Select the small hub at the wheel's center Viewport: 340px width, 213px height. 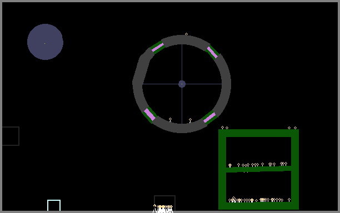pos(182,84)
